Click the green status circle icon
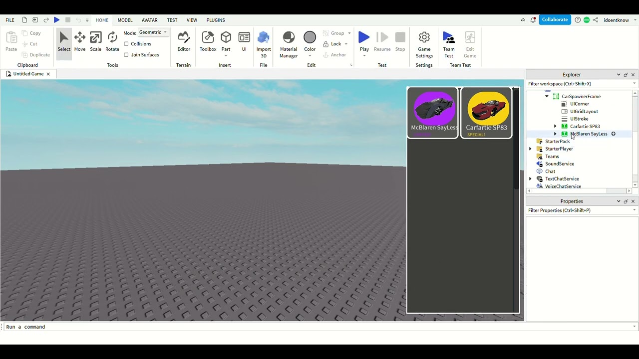 pos(587,20)
